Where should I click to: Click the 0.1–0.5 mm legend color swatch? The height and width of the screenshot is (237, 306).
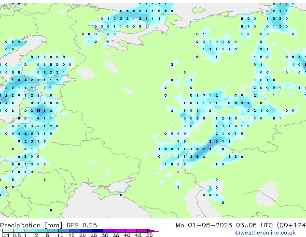[x=8, y=231]
